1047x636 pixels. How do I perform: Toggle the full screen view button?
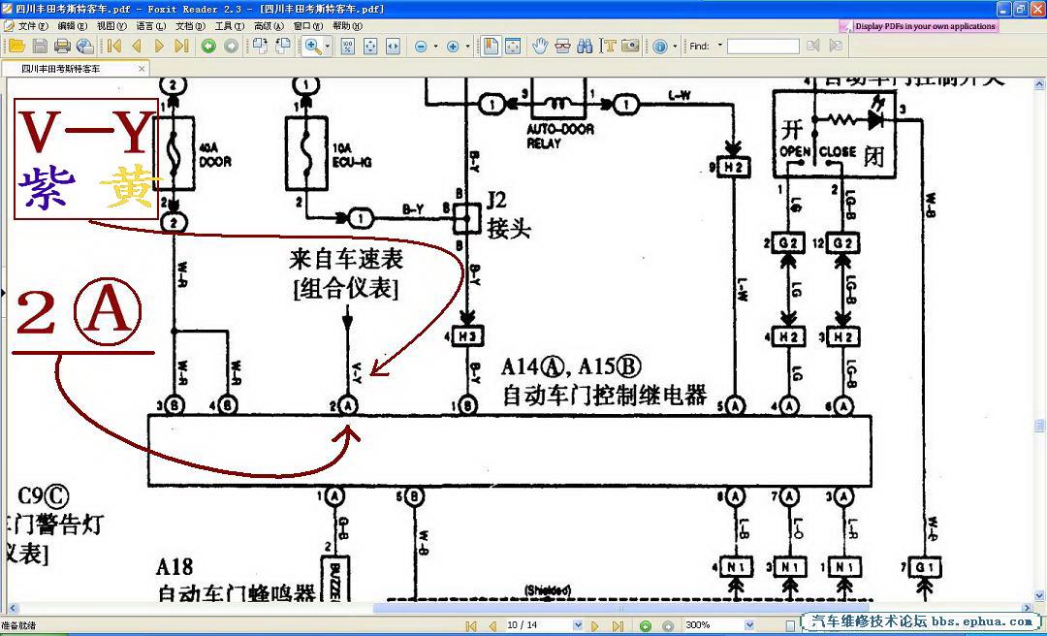point(513,47)
